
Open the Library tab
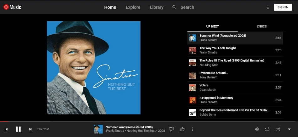[157, 7]
